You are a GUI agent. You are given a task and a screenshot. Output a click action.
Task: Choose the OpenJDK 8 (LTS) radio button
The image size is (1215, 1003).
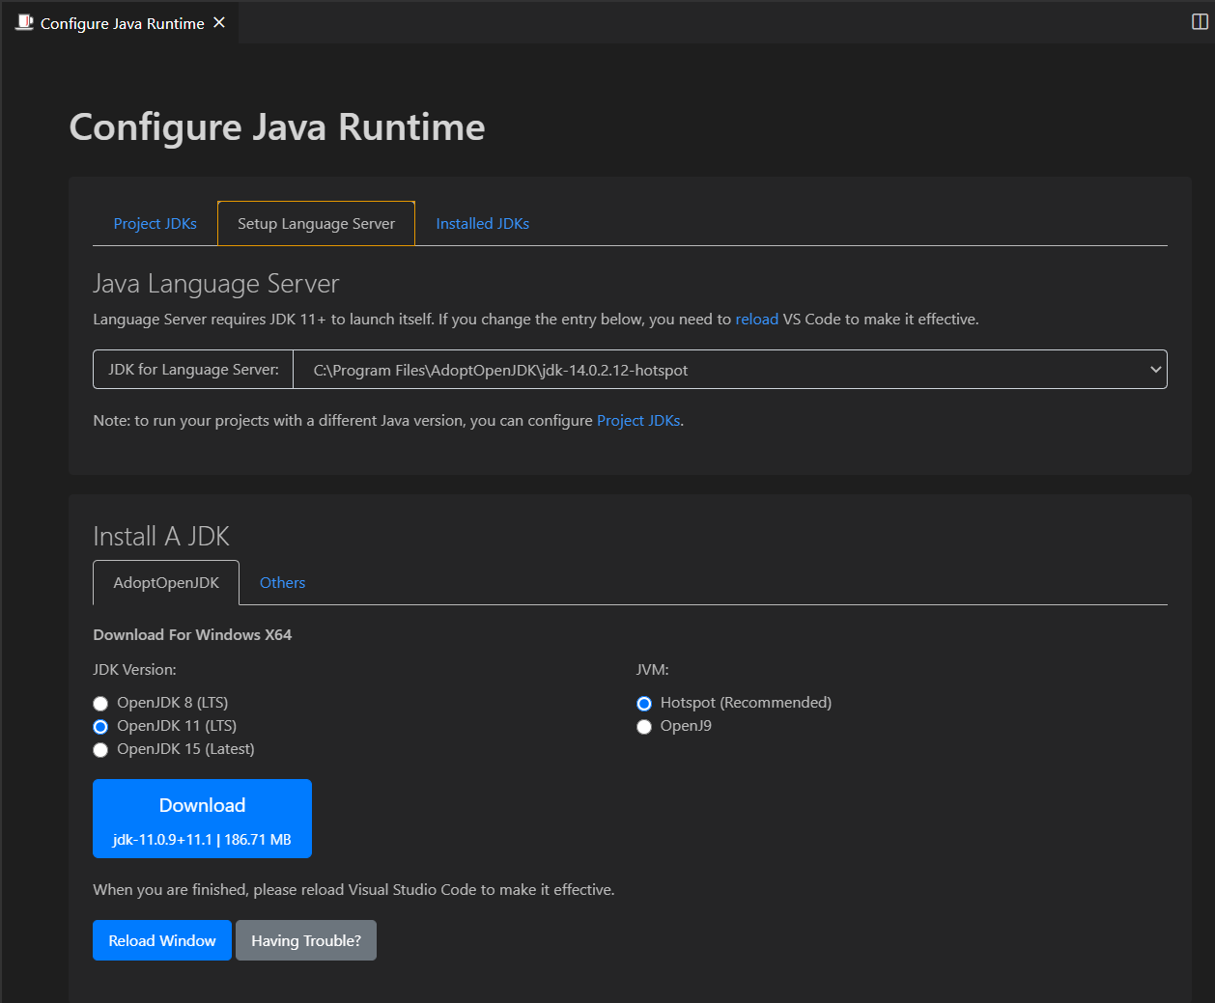pos(100,703)
